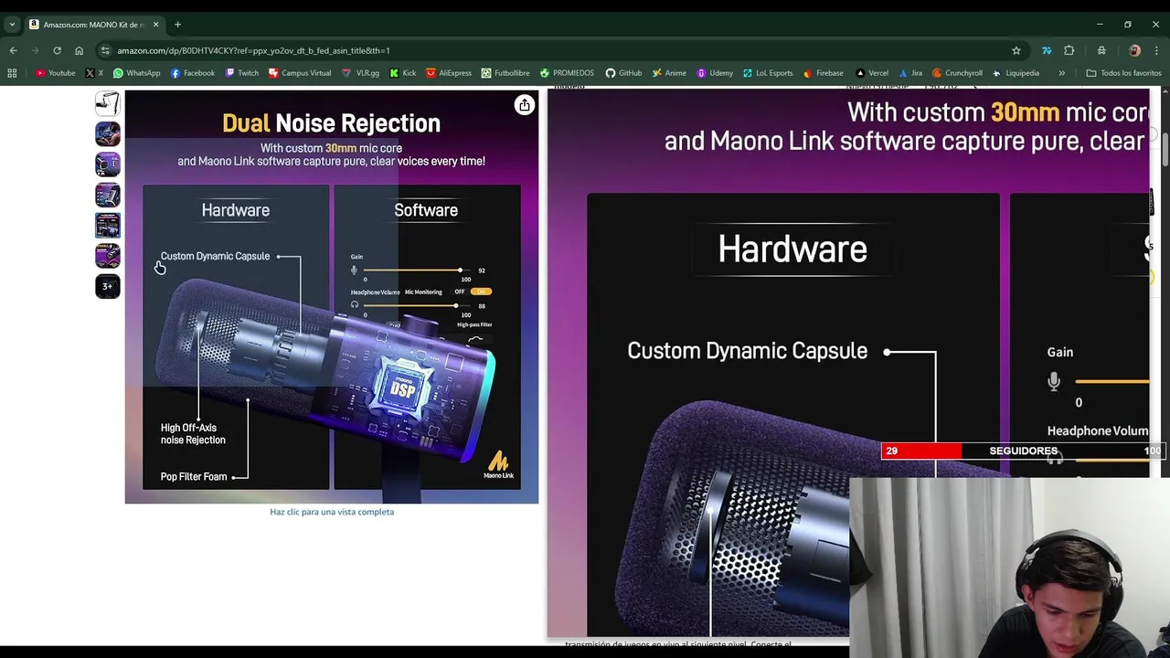
Task: Reload the current page
Action: click(x=57, y=50)
